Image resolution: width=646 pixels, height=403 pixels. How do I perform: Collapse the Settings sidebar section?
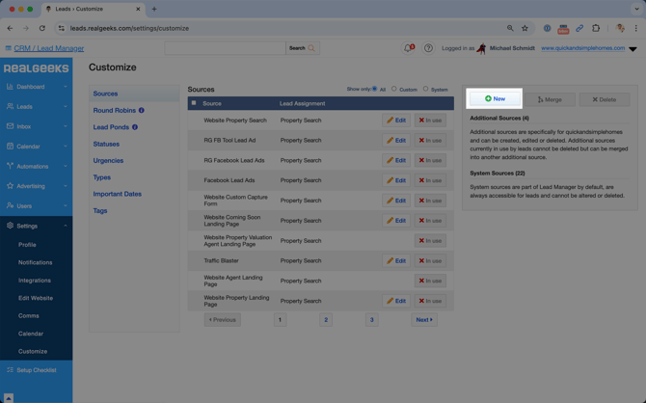(66, 226)
